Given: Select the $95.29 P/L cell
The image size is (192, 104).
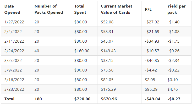Looking at the screenshot, I should 151,89.
